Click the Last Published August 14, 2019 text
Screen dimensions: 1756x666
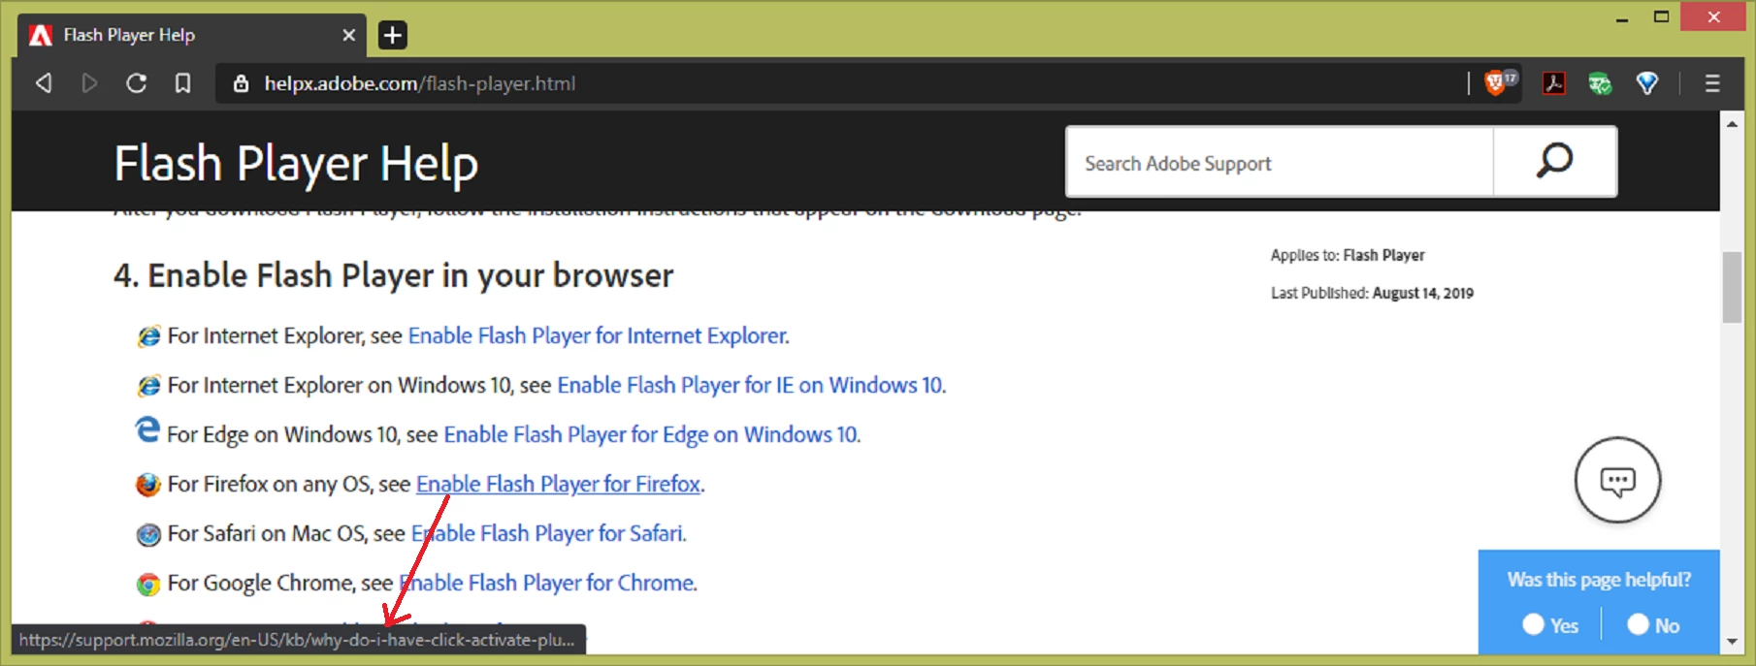(x=1372, y=293)
